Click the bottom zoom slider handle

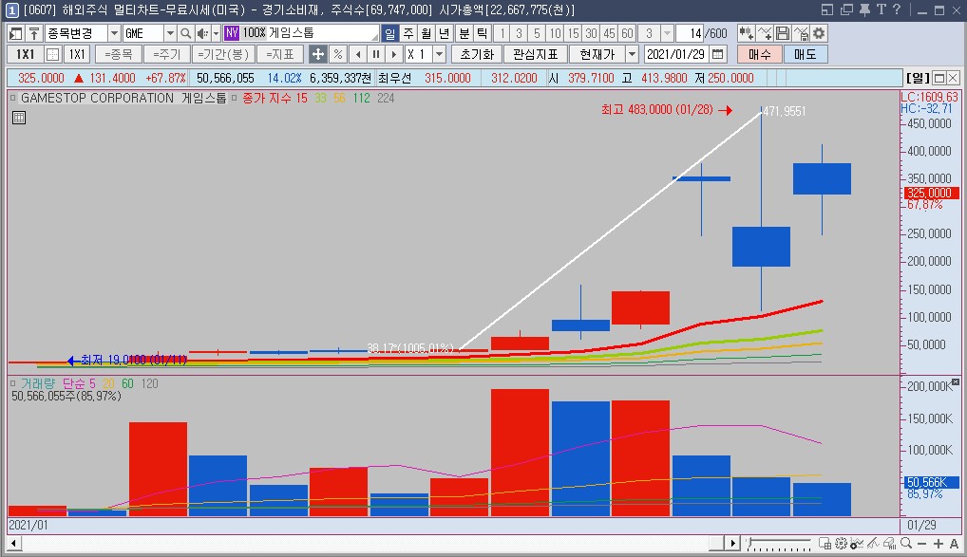749,542
